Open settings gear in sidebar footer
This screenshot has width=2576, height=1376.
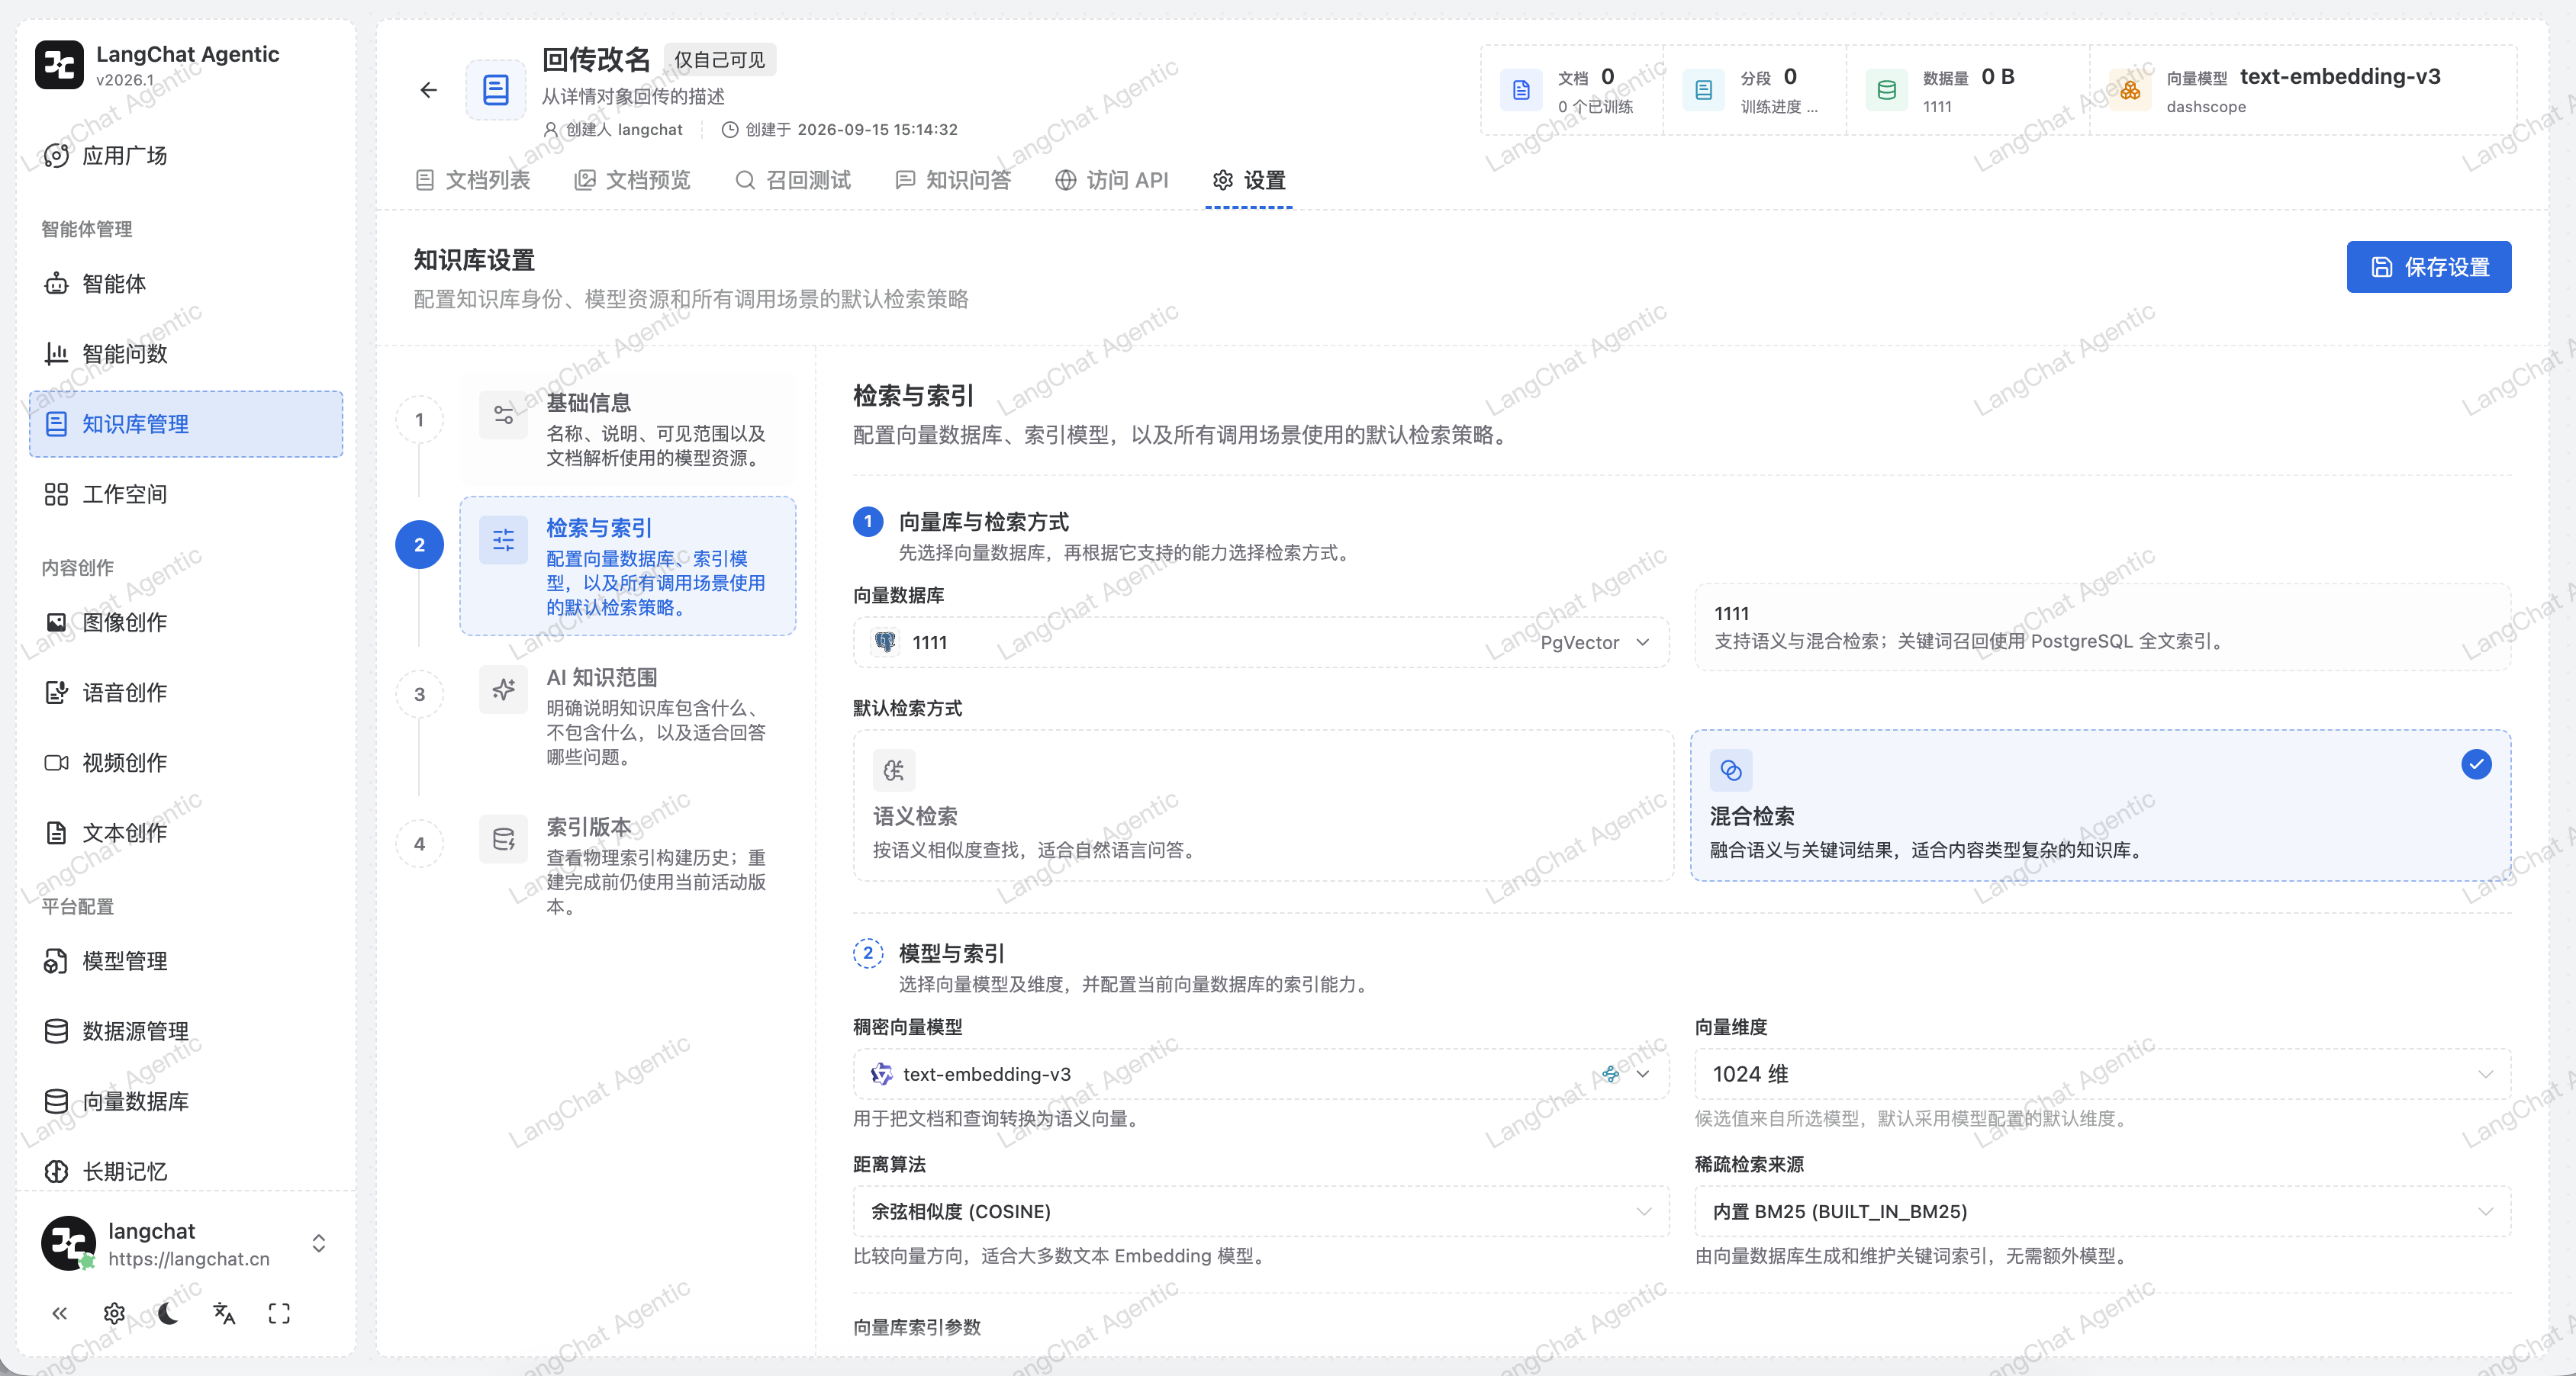pyautogui.click(x=114, y=1313)
